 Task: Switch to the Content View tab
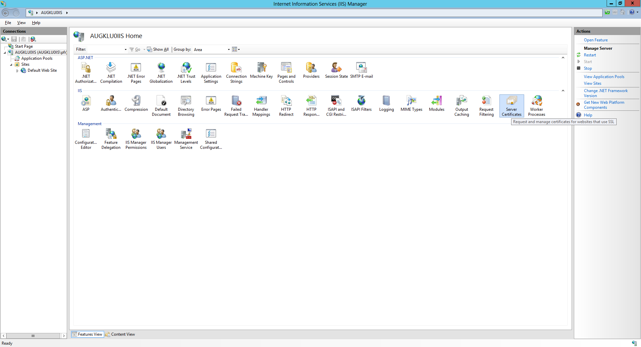[x=120, y=334]
